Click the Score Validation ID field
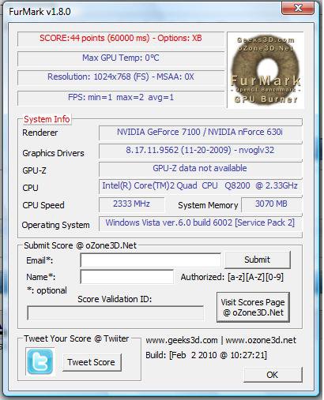Image resolution: width=324 pixels, height=400 pixels. [x=115, y=312]
